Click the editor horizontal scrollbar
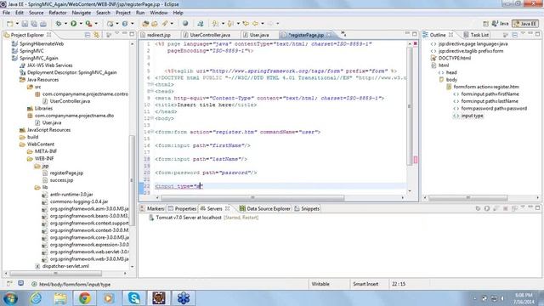The height and width of the screenshot is (306, 544). click(252, 198)
